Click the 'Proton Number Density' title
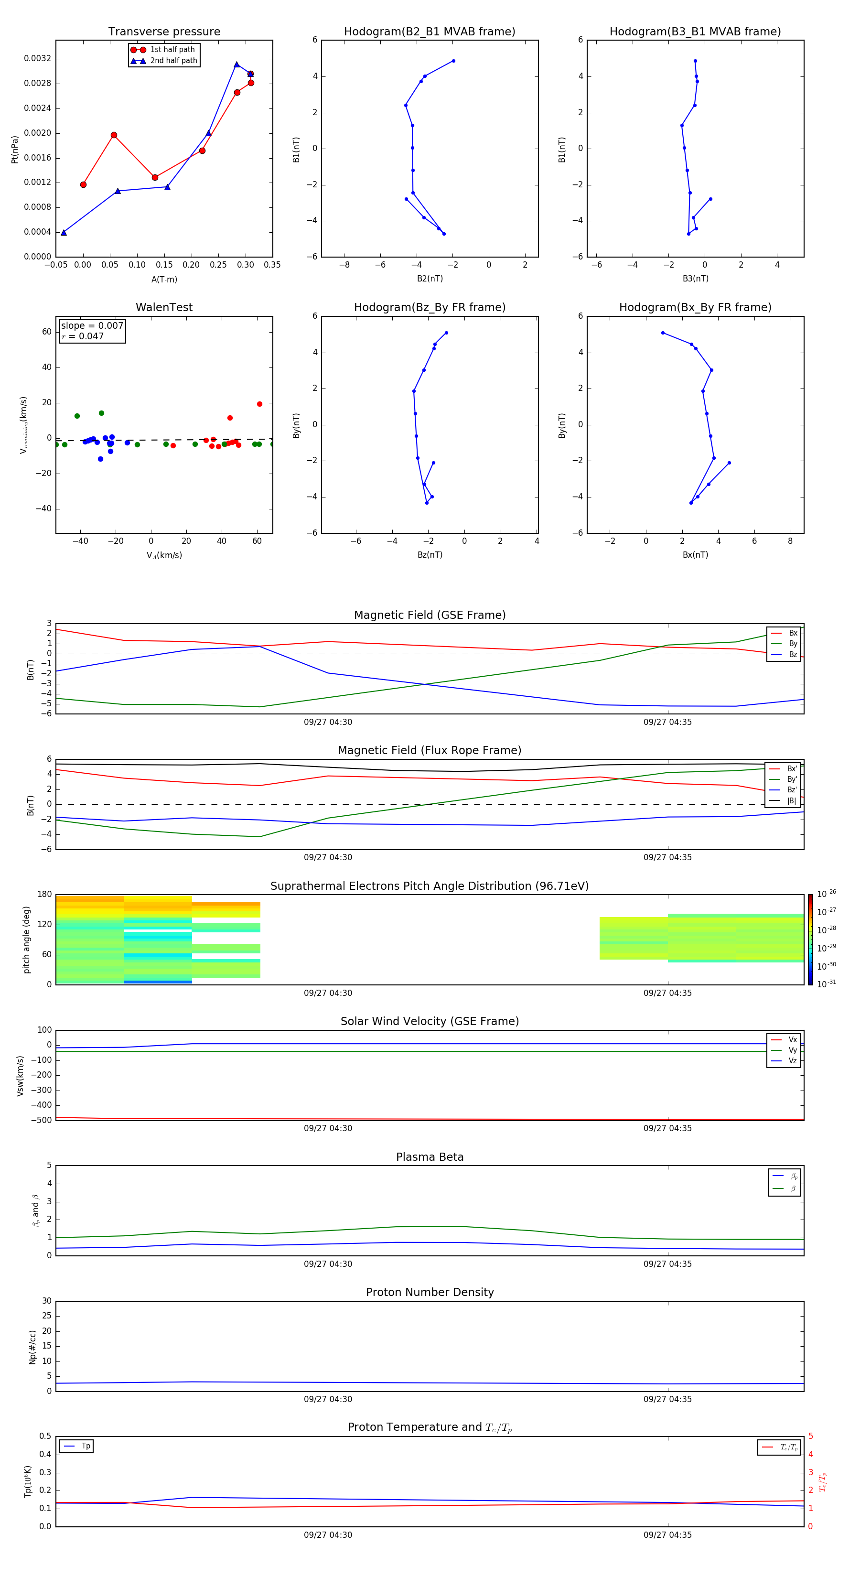Screen dimensions: 860x1577 (430, 1292)
